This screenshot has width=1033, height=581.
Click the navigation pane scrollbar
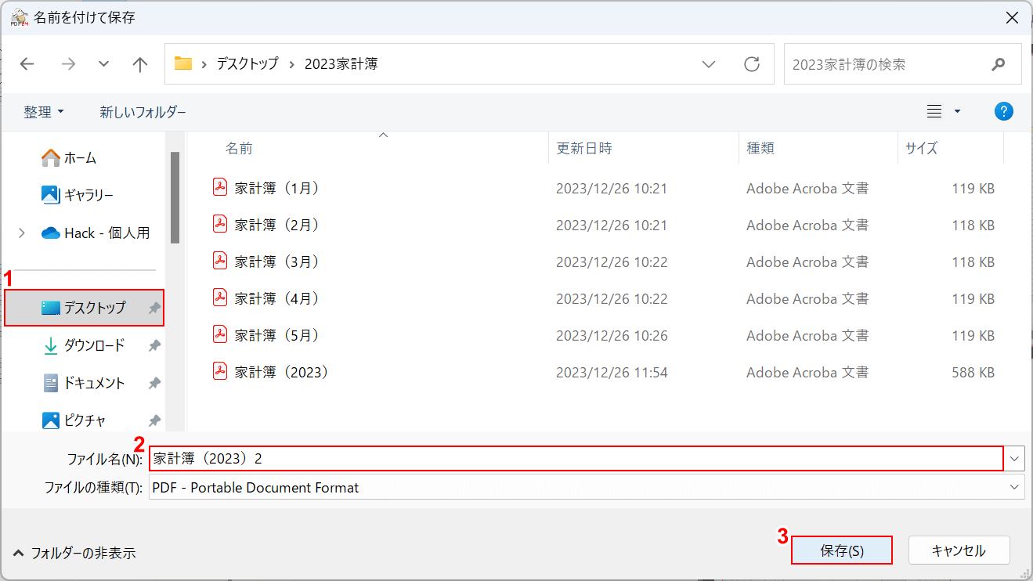coord(175,197)
